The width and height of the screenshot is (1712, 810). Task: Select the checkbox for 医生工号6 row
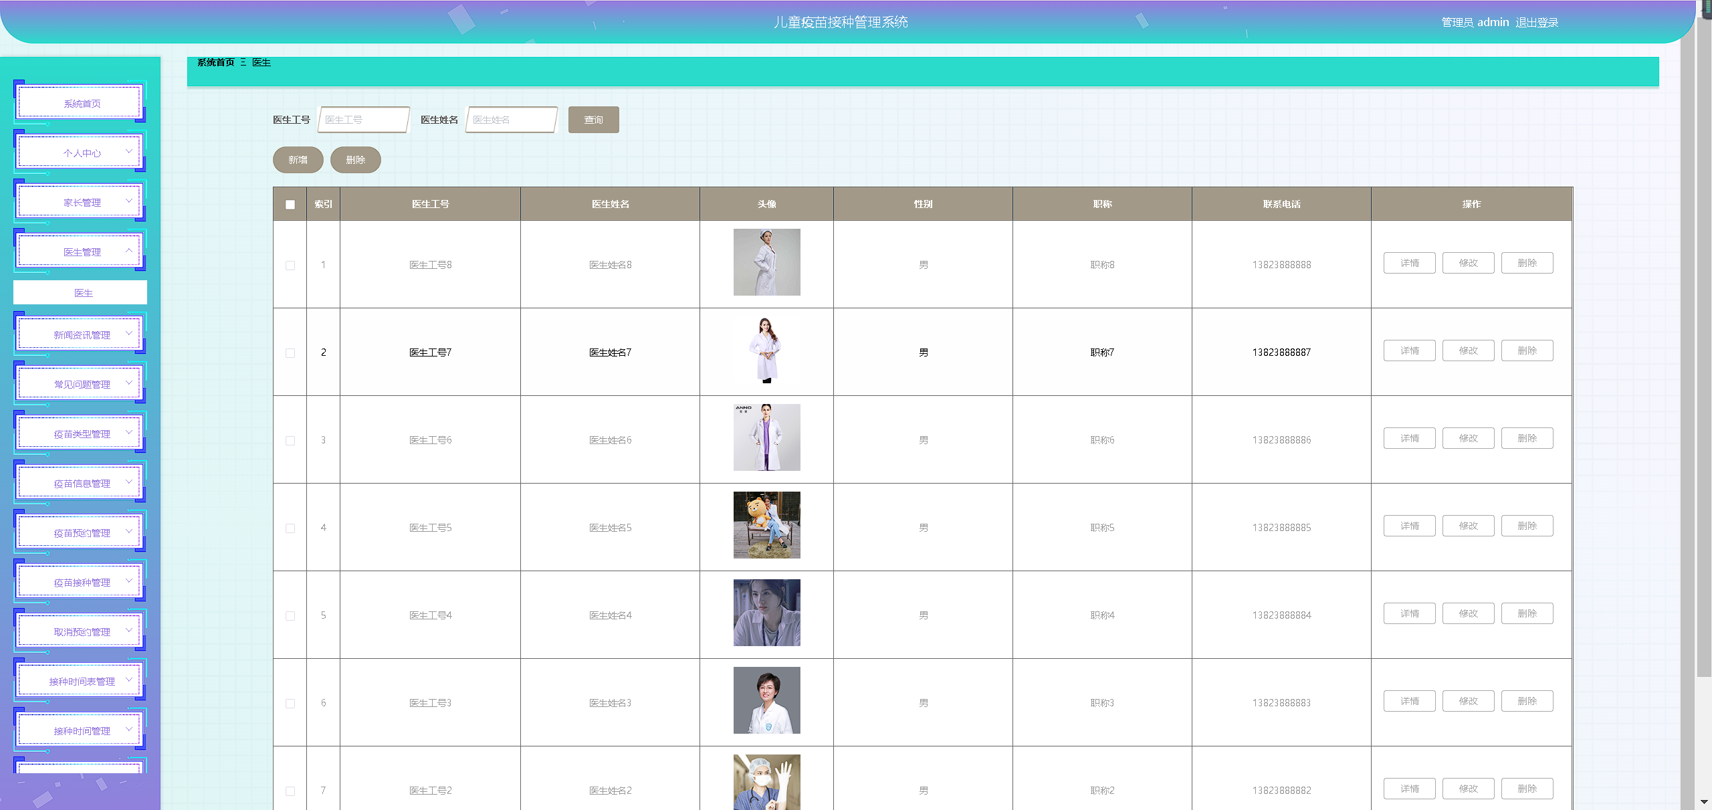click(290, 441)
